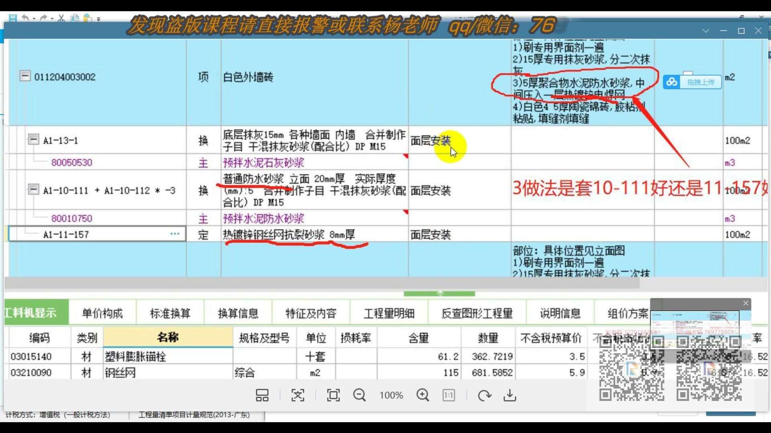This screenshot has height=433, width=771.
Task: Select the 80050530 预拌水泥石灰砂浆 code
Action: click(x=71, y=162)
